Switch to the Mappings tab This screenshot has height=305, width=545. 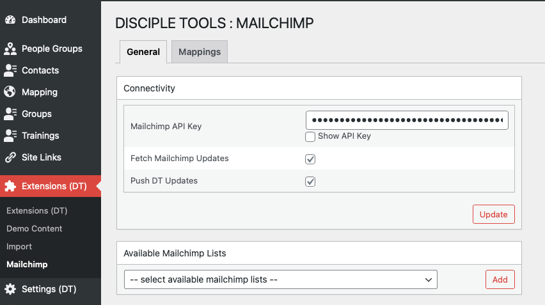[x=200, y=52]
